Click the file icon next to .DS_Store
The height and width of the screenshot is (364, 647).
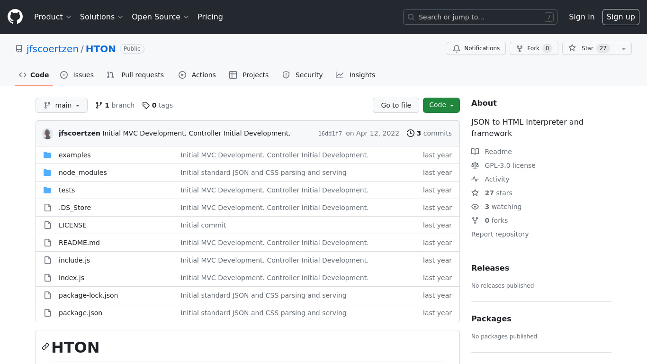point(47,208)
